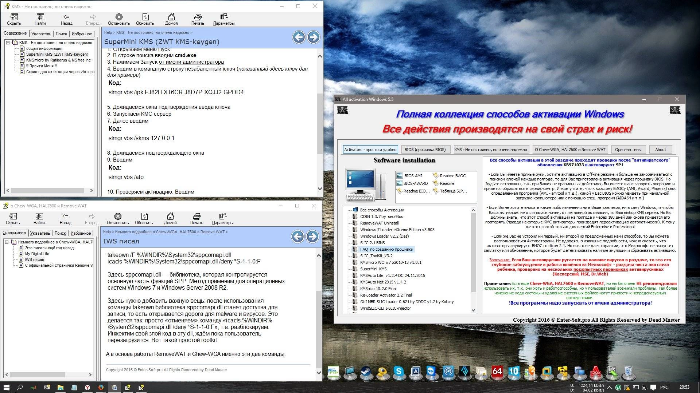Select KMSAuto Net 2015 v1.4.2 in the list
The width and height of the screenshot is (700, 393).
tap(383, 282)
